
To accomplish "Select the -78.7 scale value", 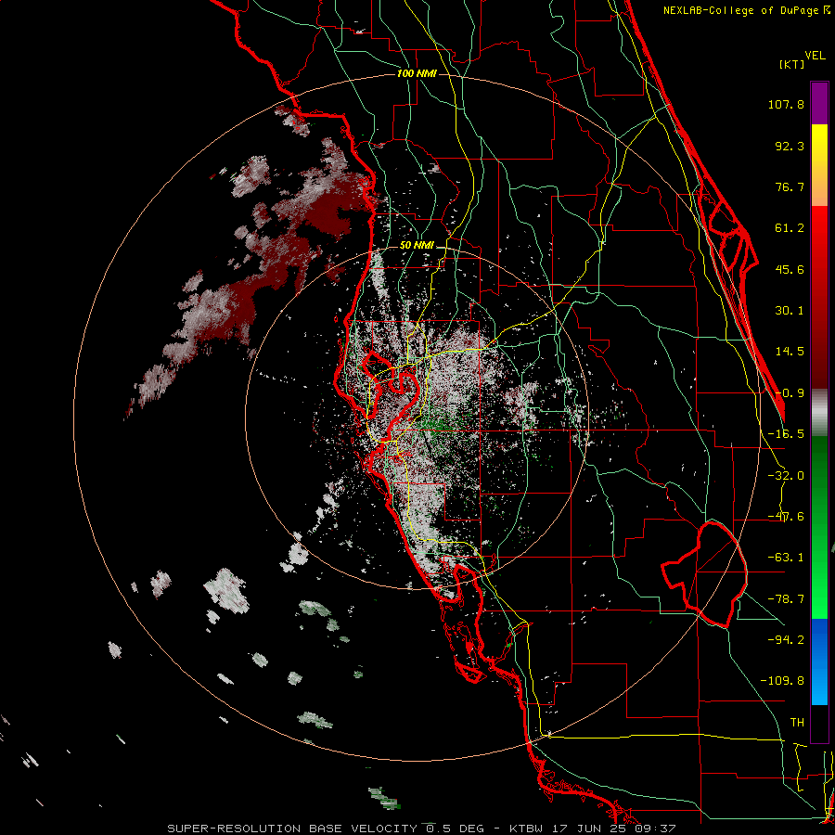I will 786,599.
